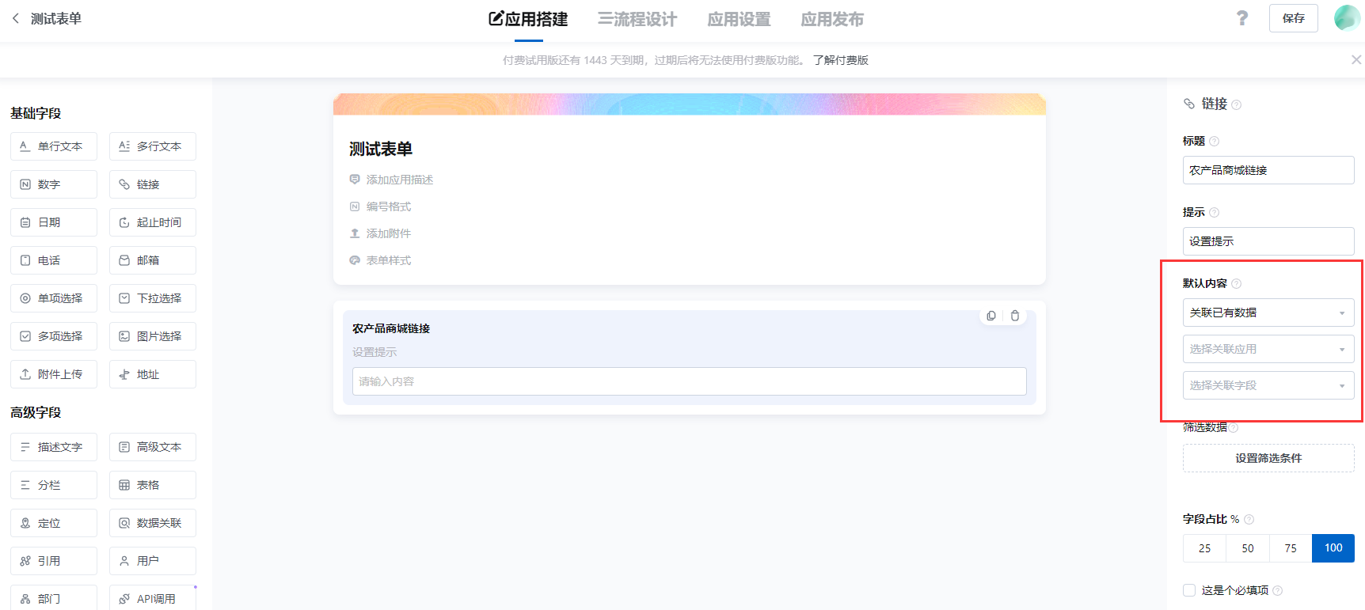Add a 表格 field

[x=153, y=485]
